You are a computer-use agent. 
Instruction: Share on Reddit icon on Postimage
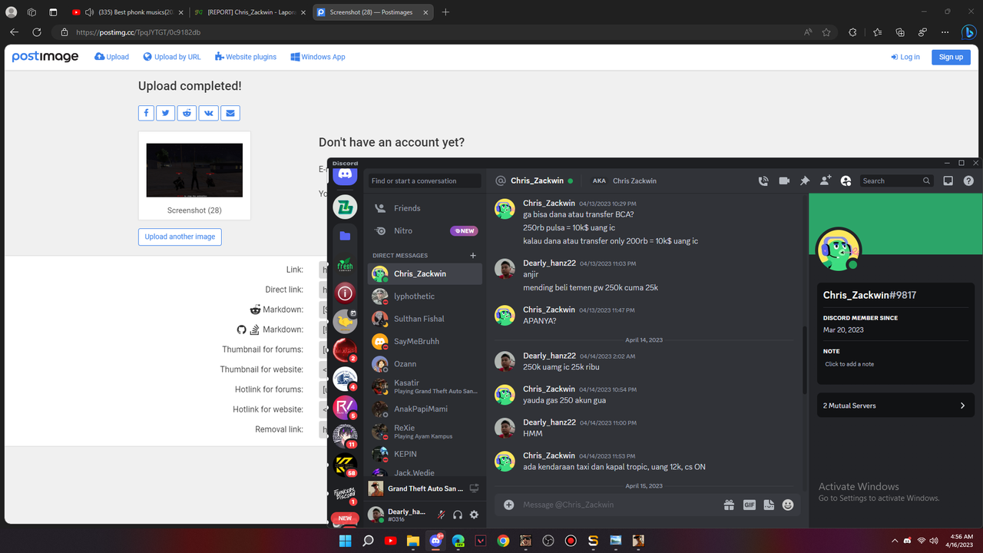pyautogui.click(x=187, y=113)
